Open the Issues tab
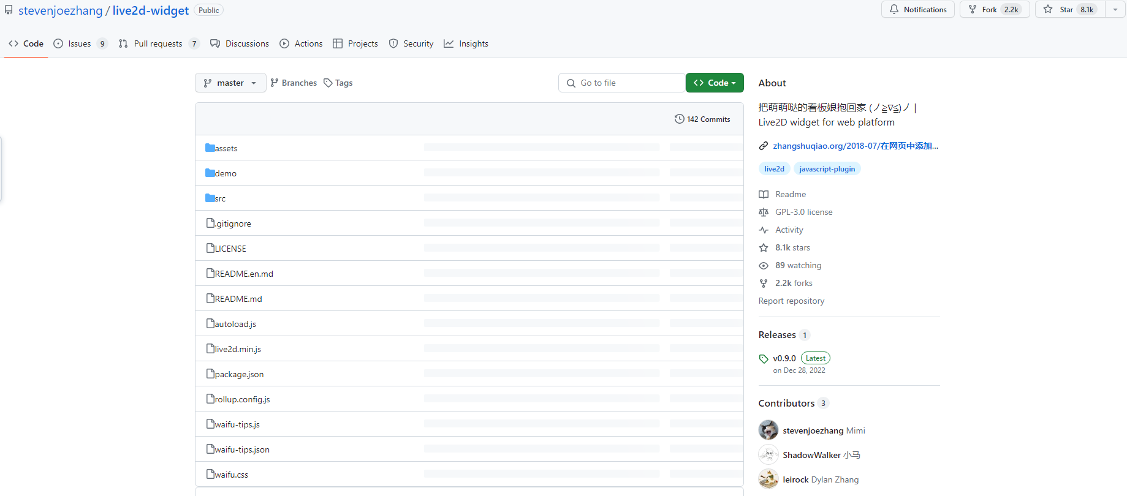 pyautogui.click(x=80, y=43)
